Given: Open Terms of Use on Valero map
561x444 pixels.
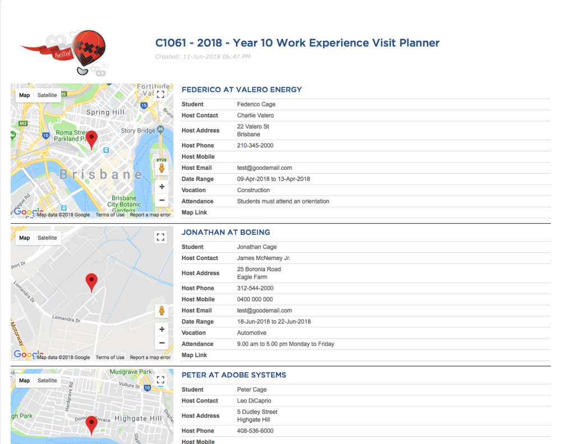Looking at the screenshot, I should pyautogui.click(x=110, y=215).
